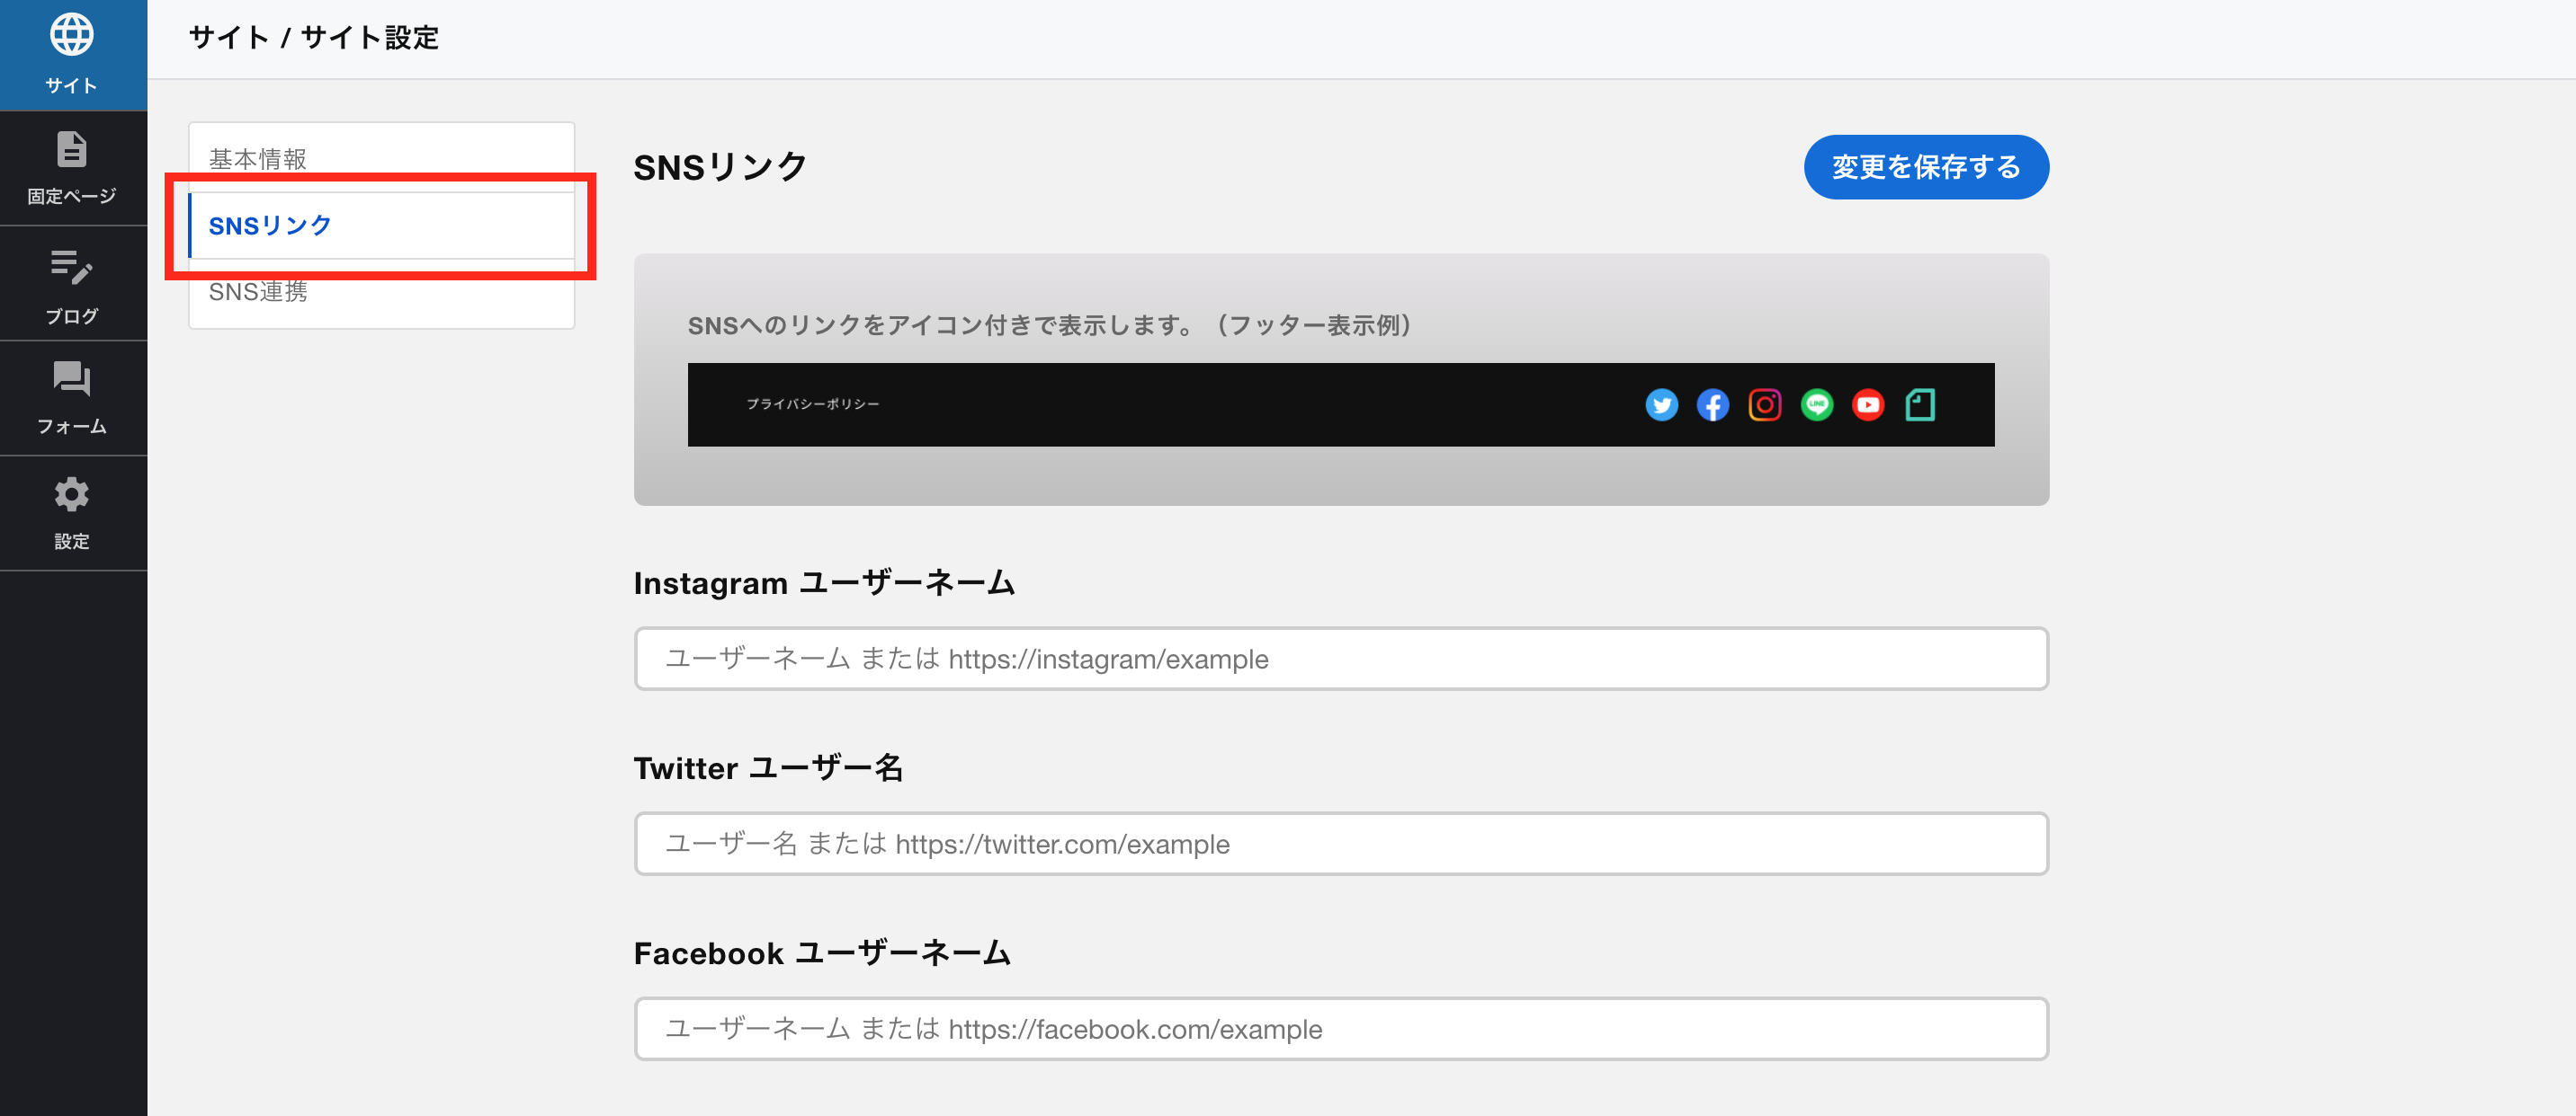Save changes with 変更を保存する button

click(x=1925, y=167)
